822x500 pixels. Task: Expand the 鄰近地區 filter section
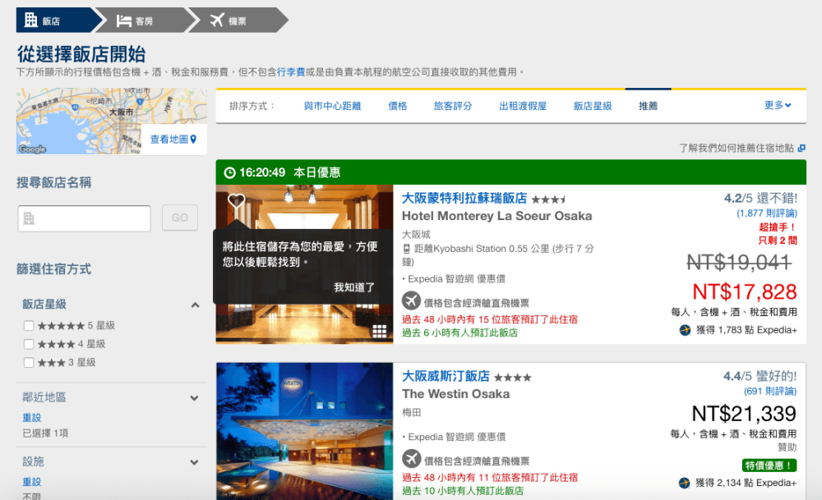click(x=195, y=398)
